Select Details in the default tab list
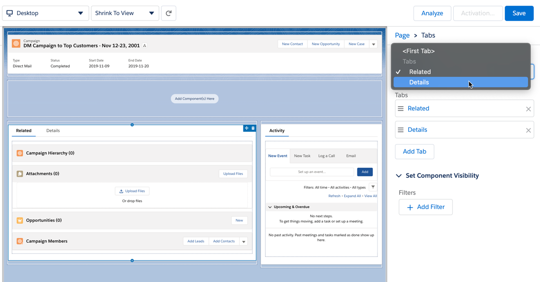The height and width of the screenshot is (282, 540). 419,82
